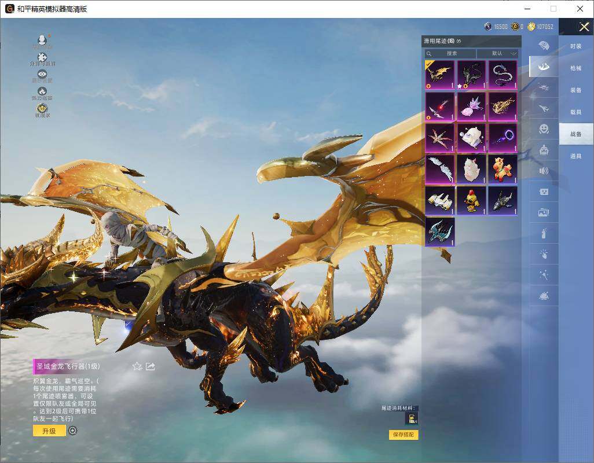Select the white fluffy sheep thumbnail
This screenshot has width=594, height=463.
click(x=471, y=138)
